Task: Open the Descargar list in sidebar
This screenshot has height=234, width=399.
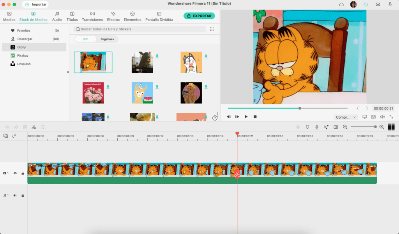Action: click(34, 39)
